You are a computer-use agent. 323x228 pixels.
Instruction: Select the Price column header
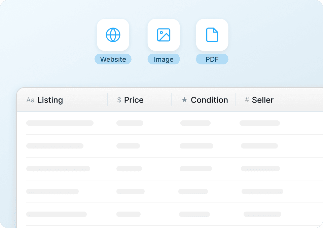click(134, 100)
